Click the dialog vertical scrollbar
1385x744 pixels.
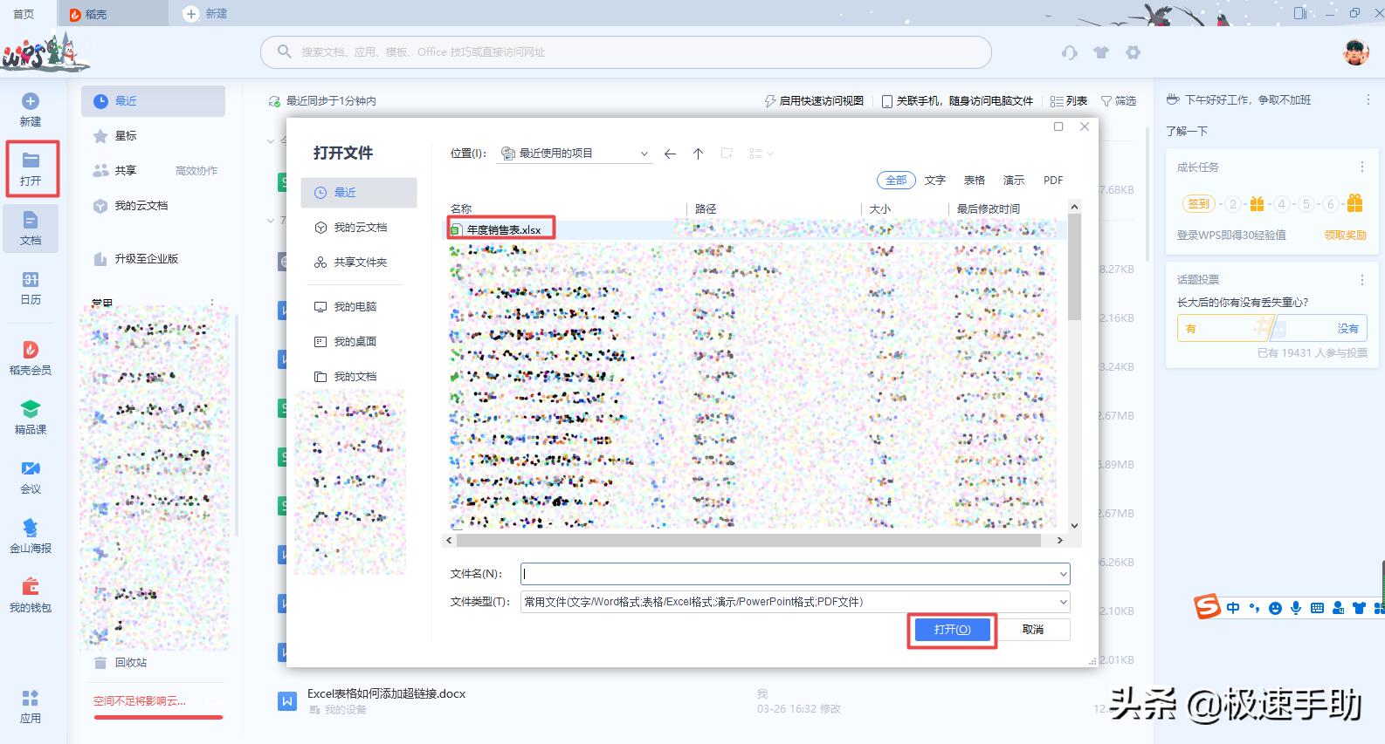click(x=1074, y=267)
